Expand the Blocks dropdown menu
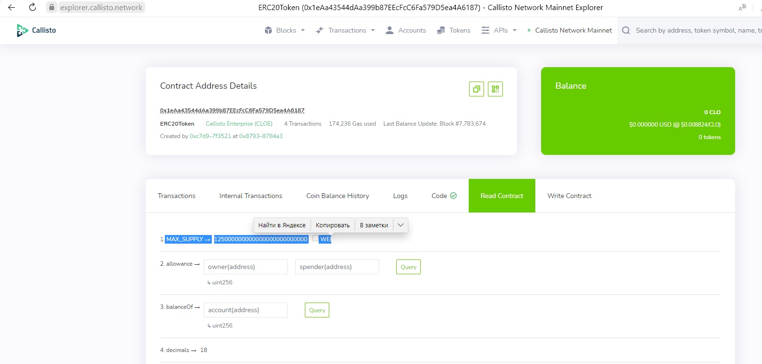The image size is (762, 364). coord(303,30)
